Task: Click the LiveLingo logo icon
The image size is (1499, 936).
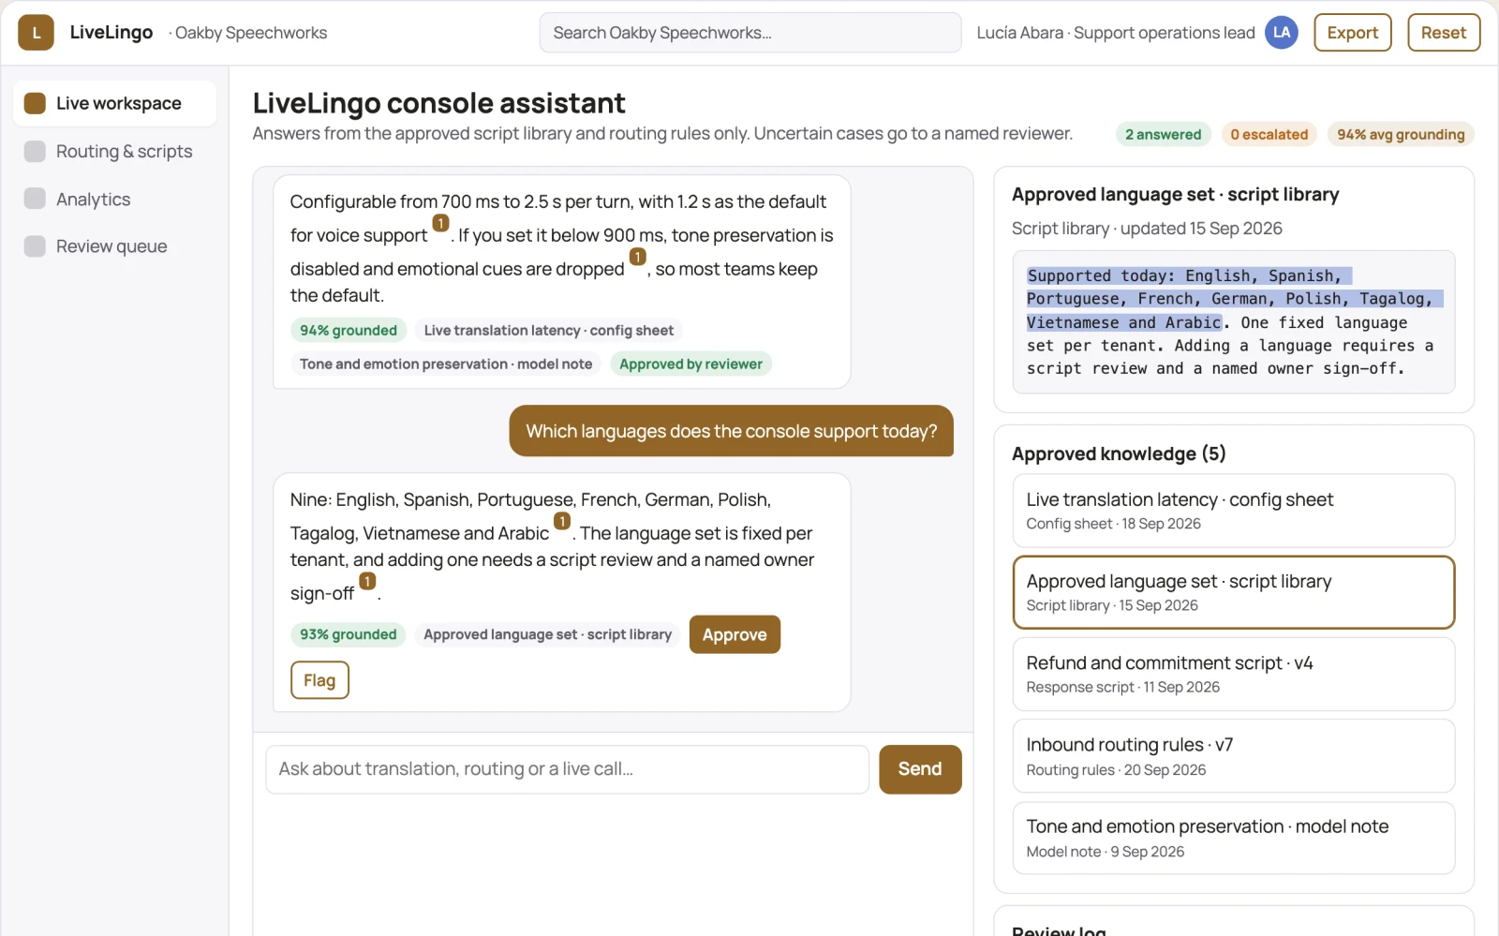Action: click(x=36, y=33)
